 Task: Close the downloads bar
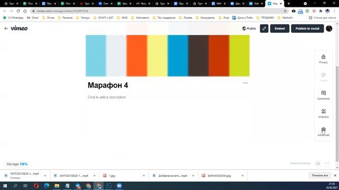[x=335, y=176]
